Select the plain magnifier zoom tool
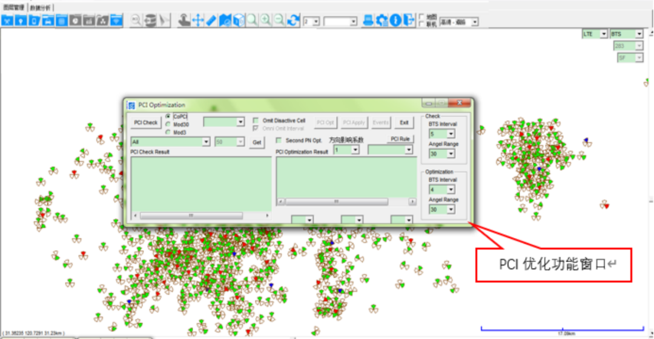Image resolution: width=654 pixels, height=339 pixels. coord(252,20)
